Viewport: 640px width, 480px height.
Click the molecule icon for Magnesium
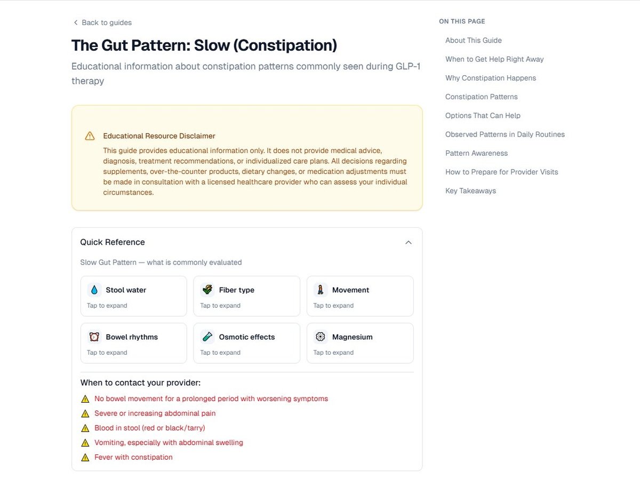click(321, 337)
